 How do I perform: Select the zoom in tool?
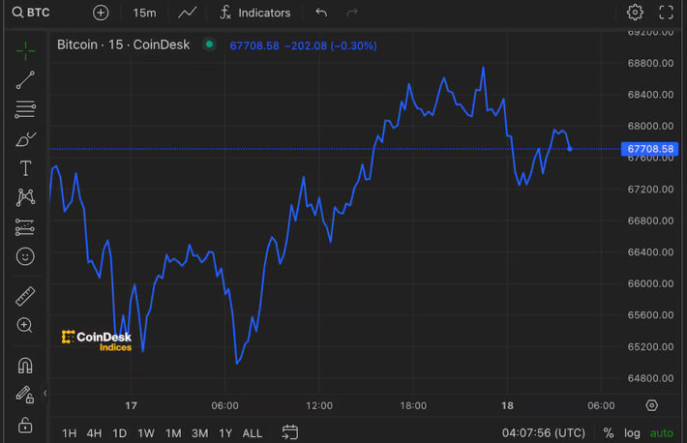24,325
